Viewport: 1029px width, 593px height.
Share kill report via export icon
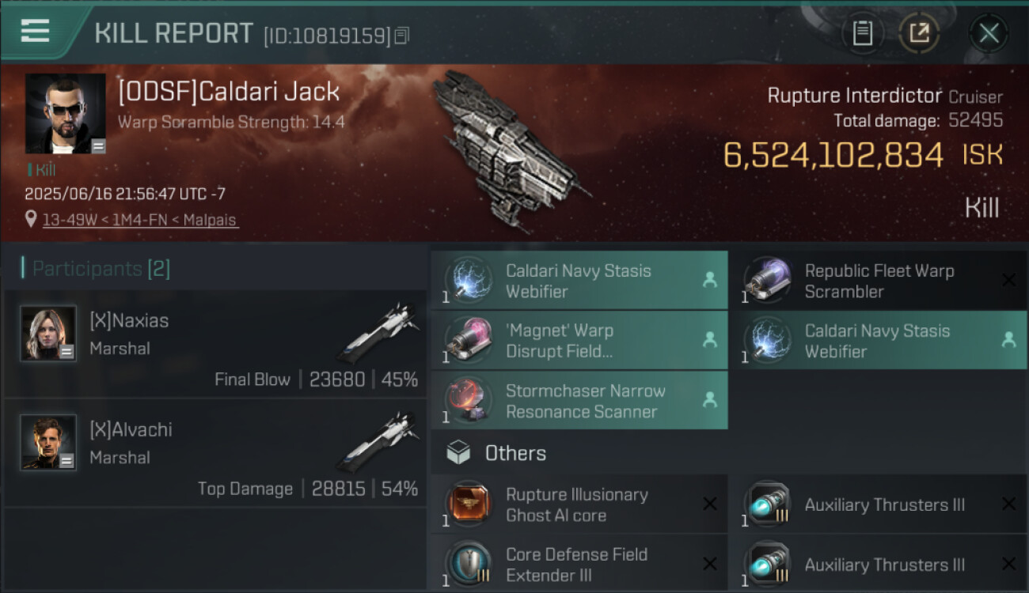tap(919, 33)
